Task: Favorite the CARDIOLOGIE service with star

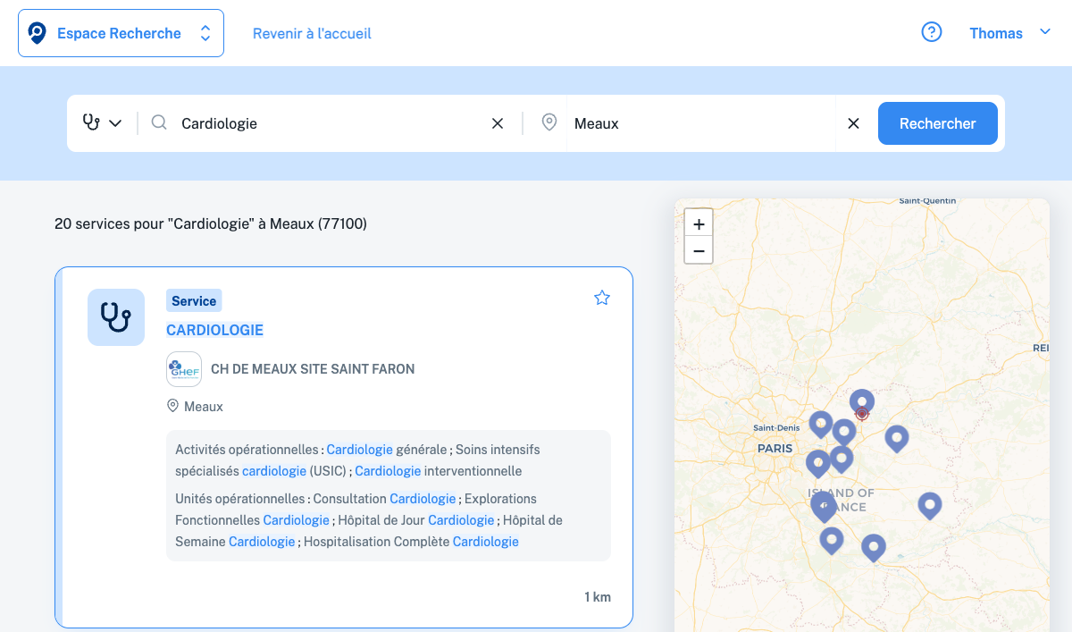Action: pos(602,298)
